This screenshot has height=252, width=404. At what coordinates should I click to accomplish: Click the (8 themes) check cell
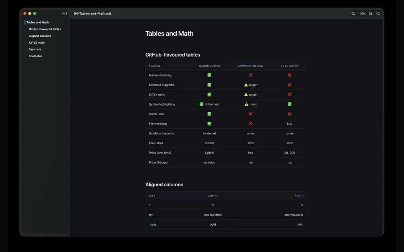coord(209,104)
